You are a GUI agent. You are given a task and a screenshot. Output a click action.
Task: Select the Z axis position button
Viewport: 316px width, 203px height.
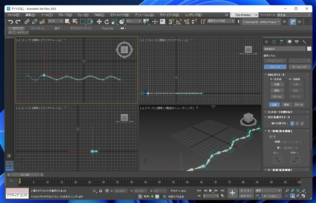pyautogui.click(x=302, y=124)
